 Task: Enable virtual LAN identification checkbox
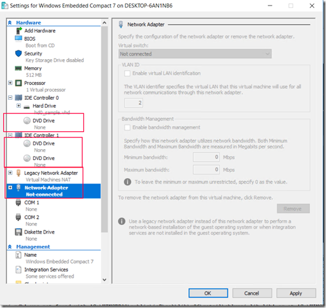click(x=127, y=73)
